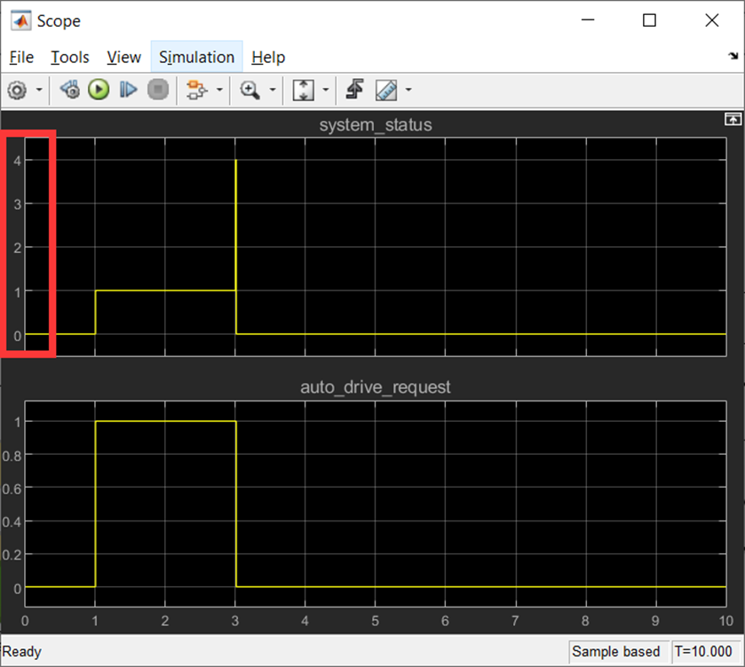Open the Configuration Properties gear icon
The image size is (745, 667).
(18, 90)
